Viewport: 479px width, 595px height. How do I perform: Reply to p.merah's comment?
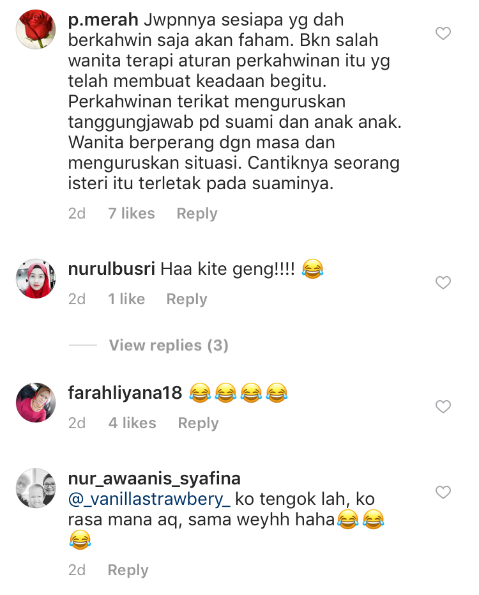pos(197,213)
